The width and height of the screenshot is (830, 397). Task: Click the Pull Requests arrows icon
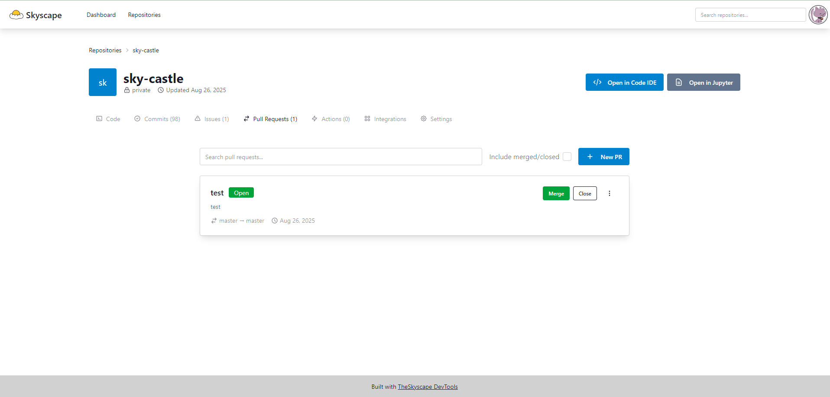point(246,118)
